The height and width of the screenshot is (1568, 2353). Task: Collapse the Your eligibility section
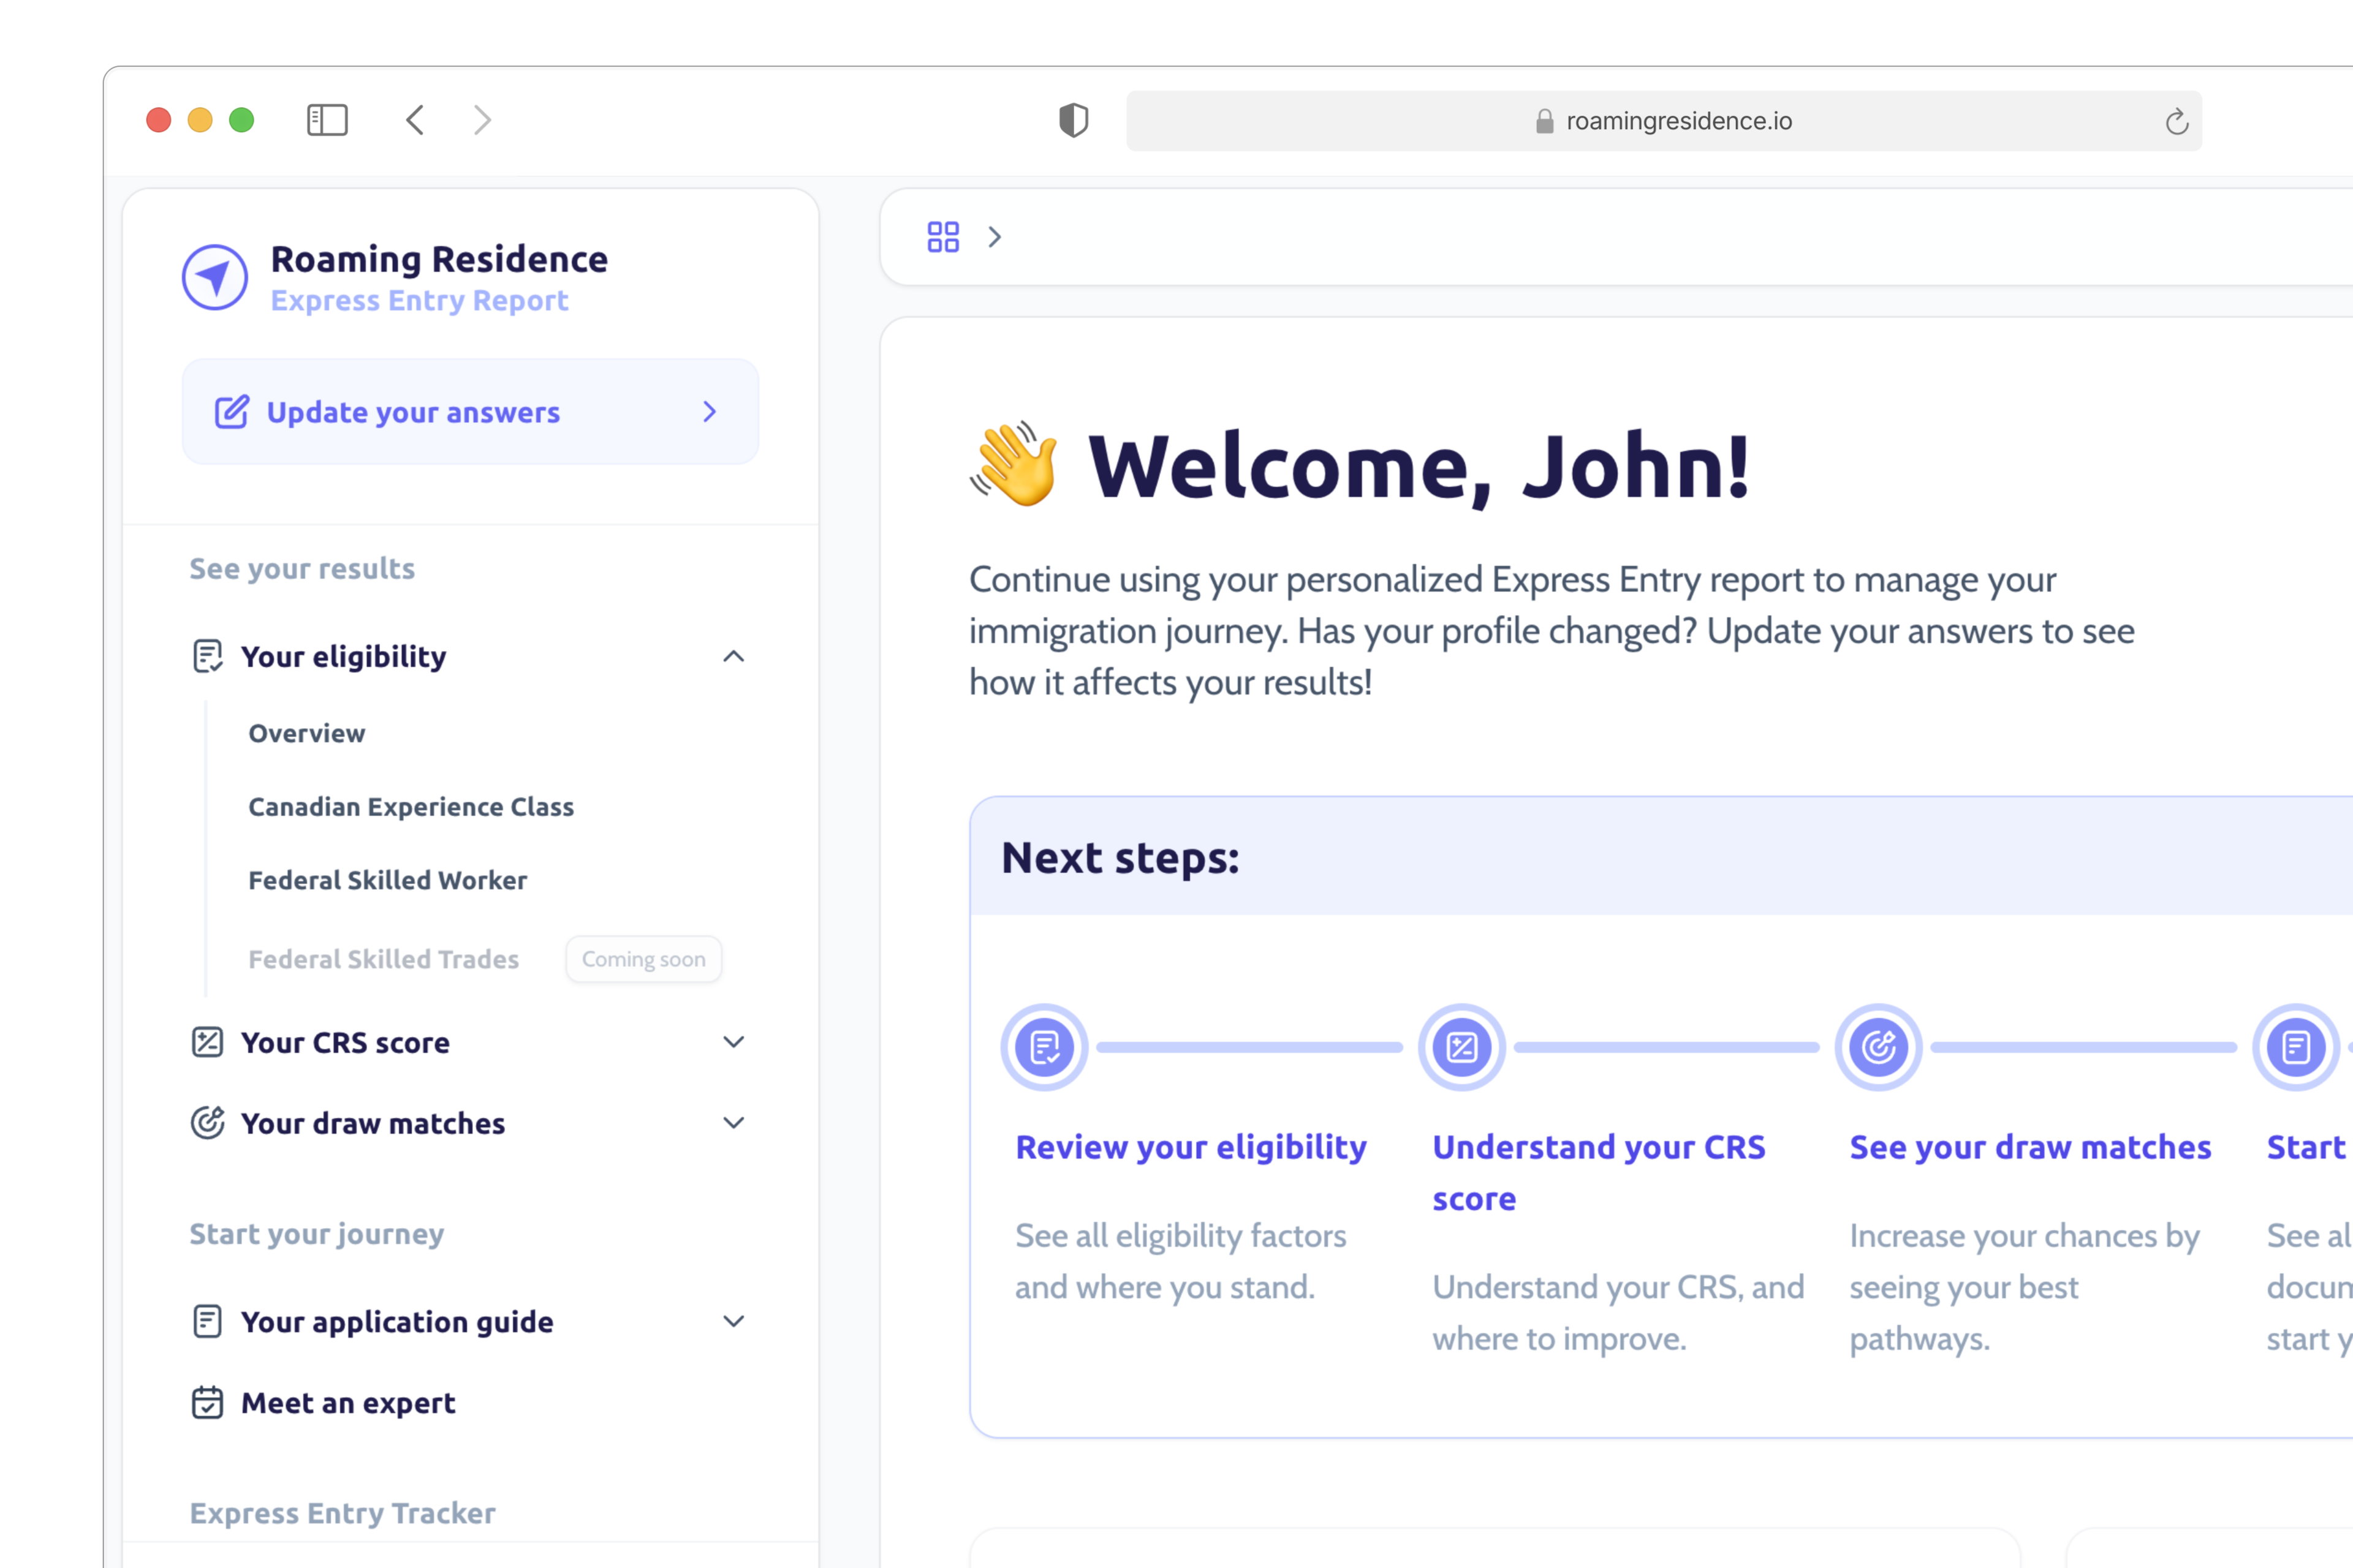[733, 656]
